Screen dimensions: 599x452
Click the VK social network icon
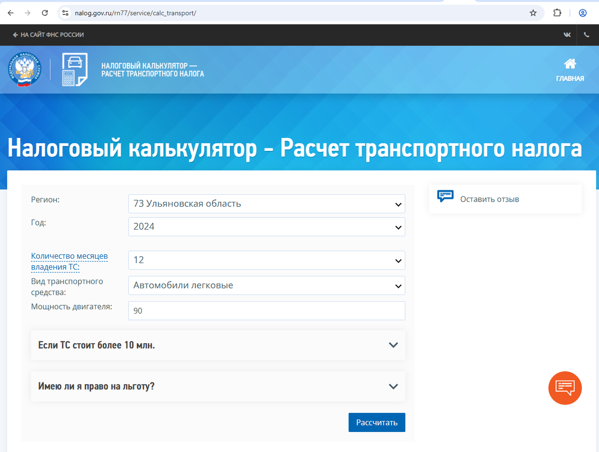click(x=567, y=35)
